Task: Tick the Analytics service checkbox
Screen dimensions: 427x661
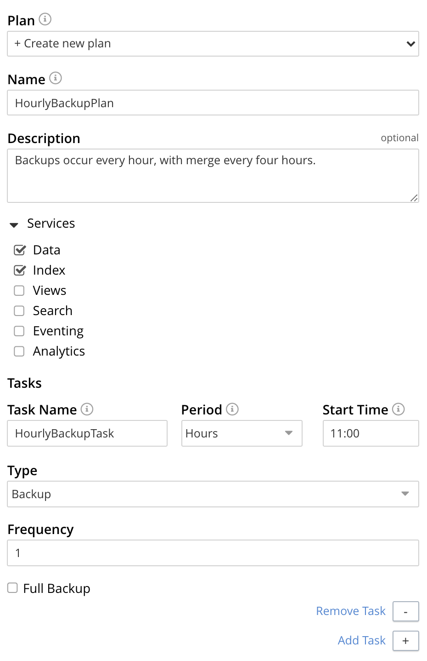Action: coord(19,351)
